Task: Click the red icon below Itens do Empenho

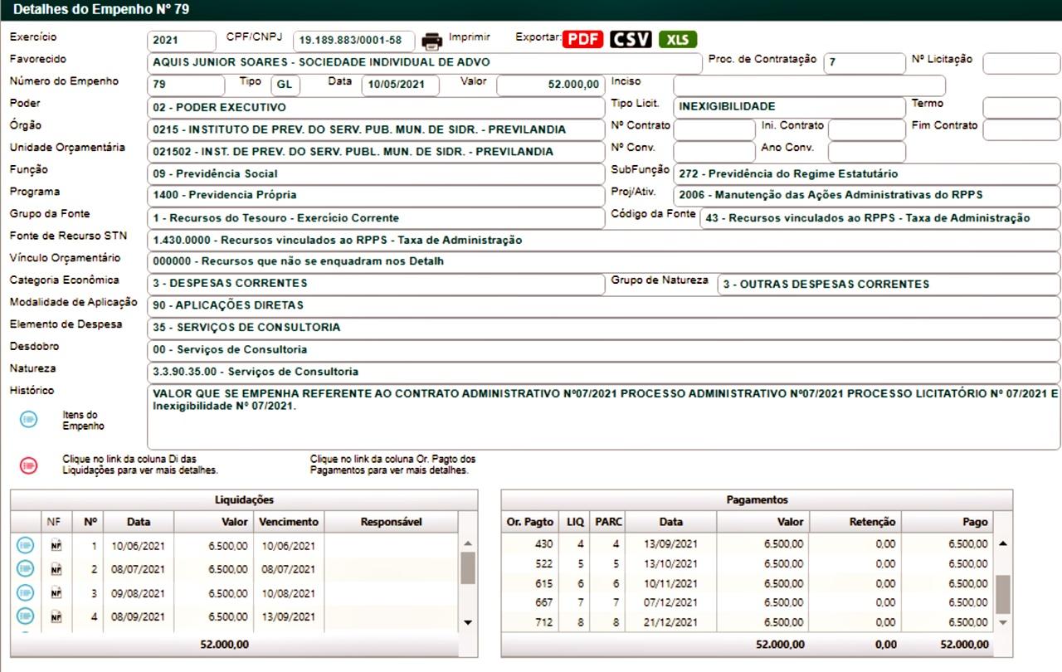Action: pos(28,465)
